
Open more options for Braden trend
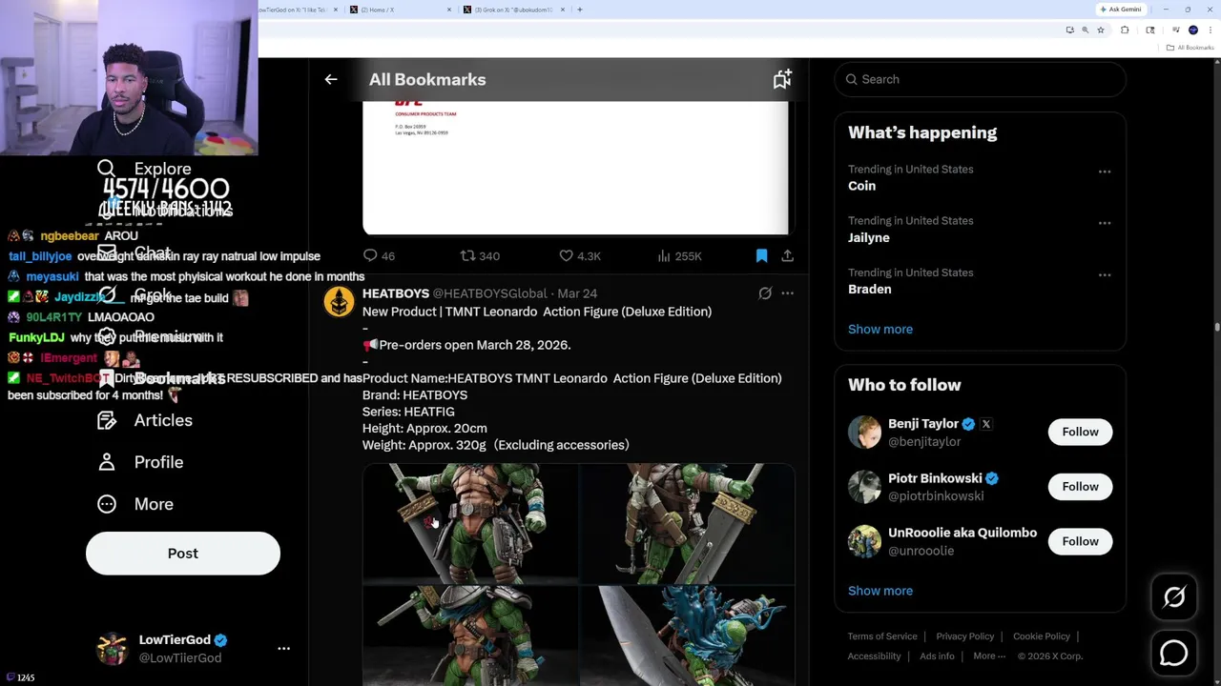[1105, 274]
